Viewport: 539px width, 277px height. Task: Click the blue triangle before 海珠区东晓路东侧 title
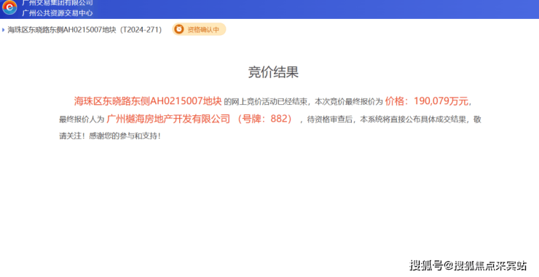click(3, 30)
